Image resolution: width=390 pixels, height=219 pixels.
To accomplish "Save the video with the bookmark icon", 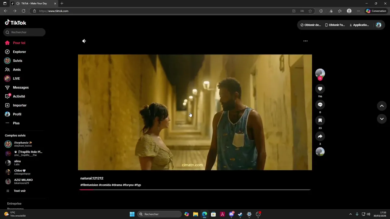I will click(320, 120).
